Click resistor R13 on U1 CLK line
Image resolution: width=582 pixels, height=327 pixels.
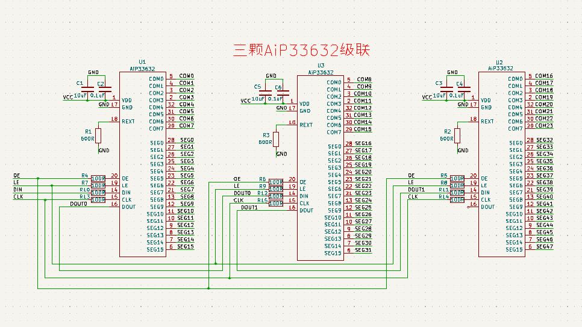pyautogui.click(x=98, y=199)
